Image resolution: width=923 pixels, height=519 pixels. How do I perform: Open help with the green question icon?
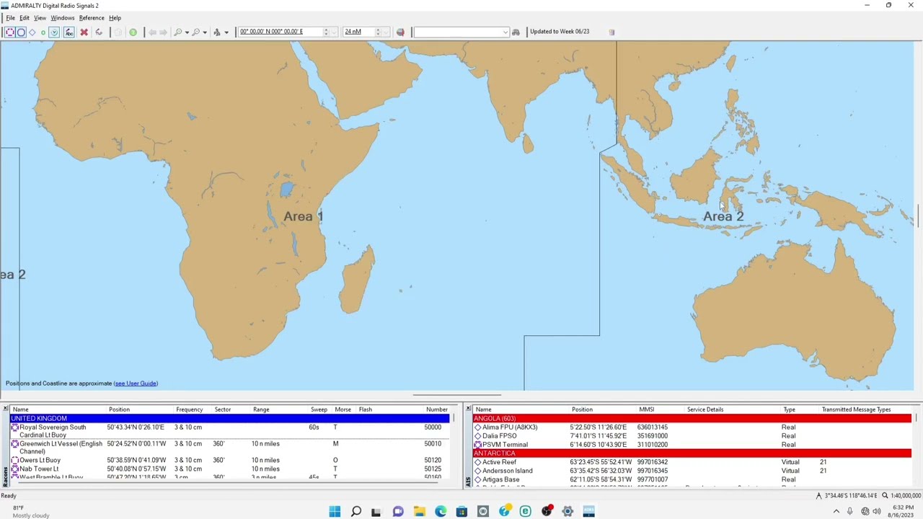(133, 32)
